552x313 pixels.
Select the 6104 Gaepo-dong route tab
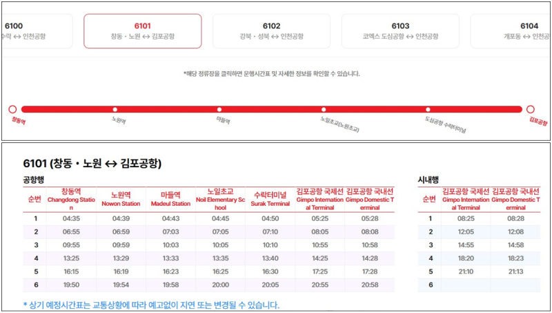click(510, 31)
